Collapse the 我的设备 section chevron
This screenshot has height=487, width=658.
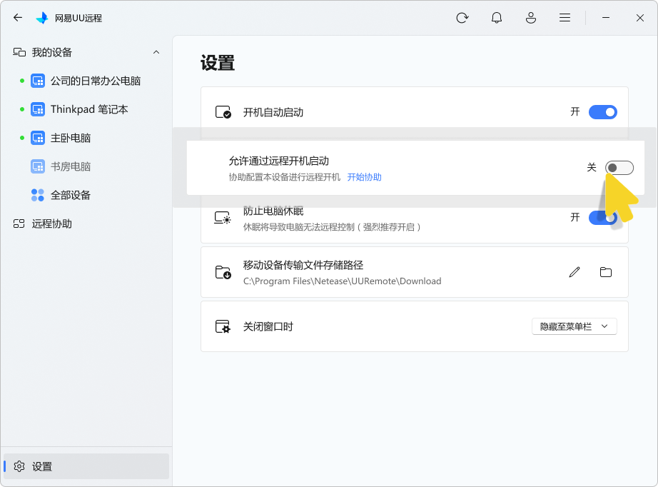click(156, 52)
